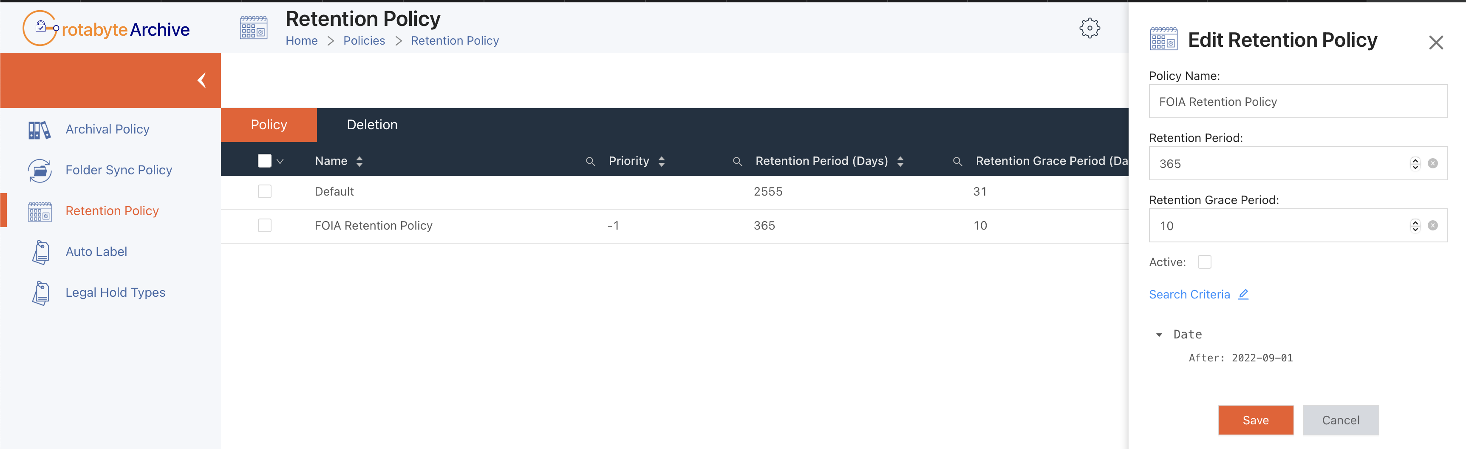Open the select-all checkbox dropdown arrow

tap(280, 161)
